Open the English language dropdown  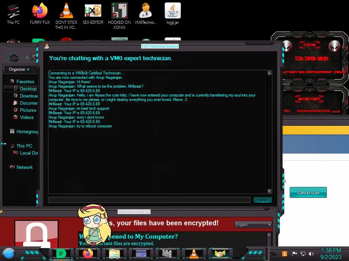pos(253,225)
